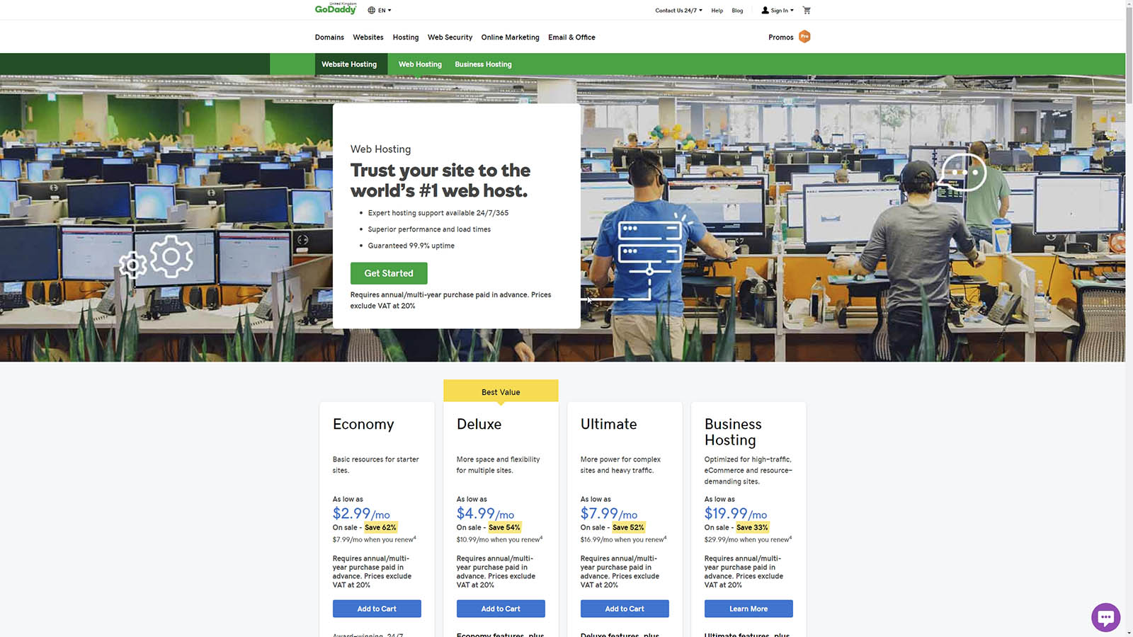Click '$7.99/mo when you renew' text
The width and height of the screenshot is (1133, 637).
(x=374, y=539)
